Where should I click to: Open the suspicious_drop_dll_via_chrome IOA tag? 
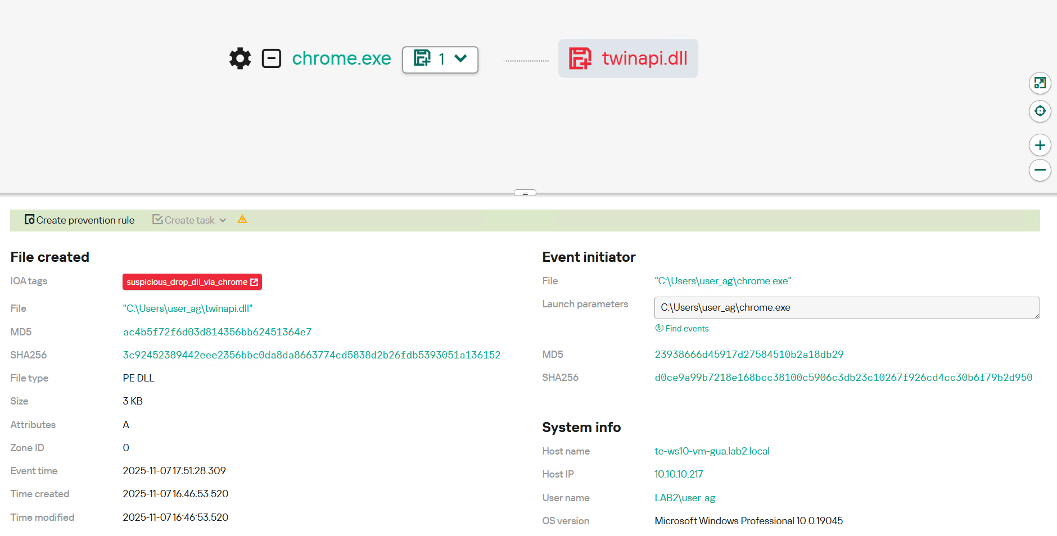pyautogui.click(x=192, y=282)
